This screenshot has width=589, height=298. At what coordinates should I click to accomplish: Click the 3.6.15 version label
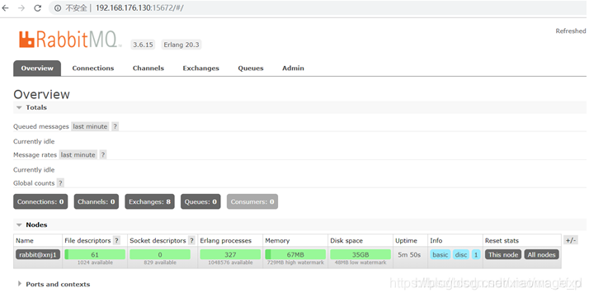click(143, 45)
